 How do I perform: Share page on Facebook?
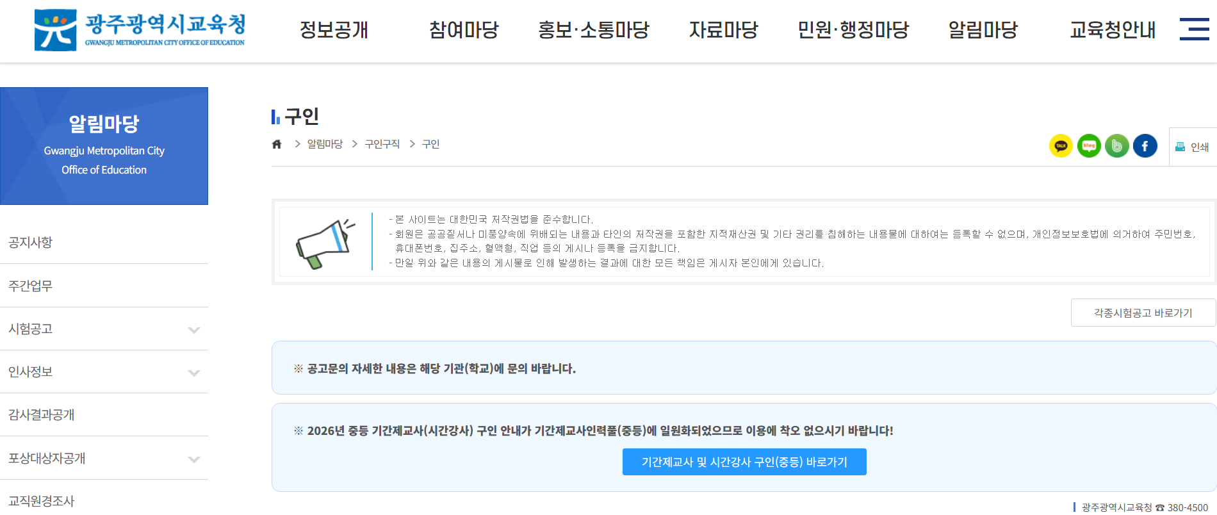1145,146
